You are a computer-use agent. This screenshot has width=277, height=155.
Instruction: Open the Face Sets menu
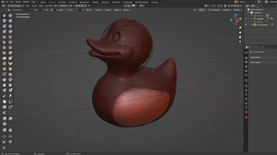49,6
